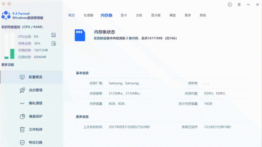Viewport: 262px width, 147px height.
Task: Click the 序列号 label
Action: [x=193, y=83]
